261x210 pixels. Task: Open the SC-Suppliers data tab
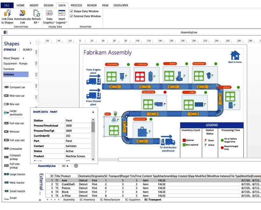click(x=133, y=199)
